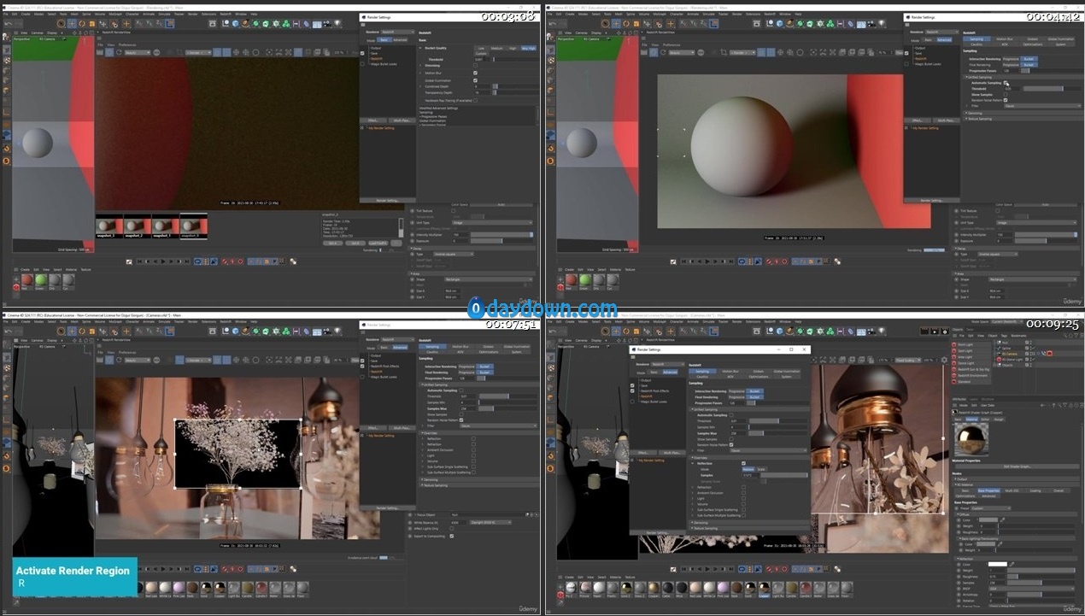Open the Global Illumination tab in the 00:04:42 frame
This screenshot has width=1085, height=616.
[x=1060, y=39]
